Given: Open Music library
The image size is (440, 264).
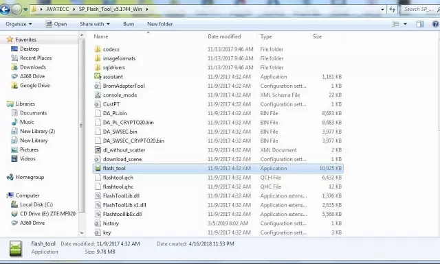Looking at the screenshot, I should coord(27,122).
